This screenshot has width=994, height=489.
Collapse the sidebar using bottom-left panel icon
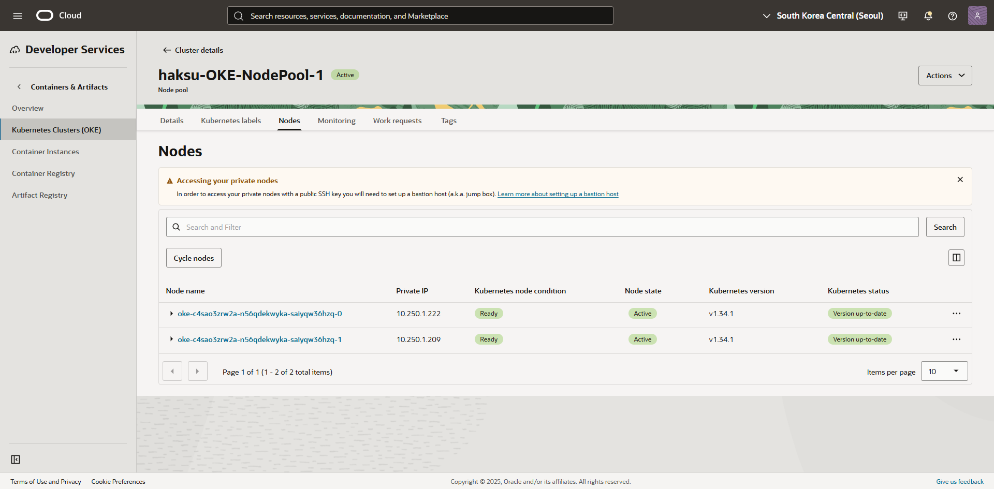(x=16, y=460)
